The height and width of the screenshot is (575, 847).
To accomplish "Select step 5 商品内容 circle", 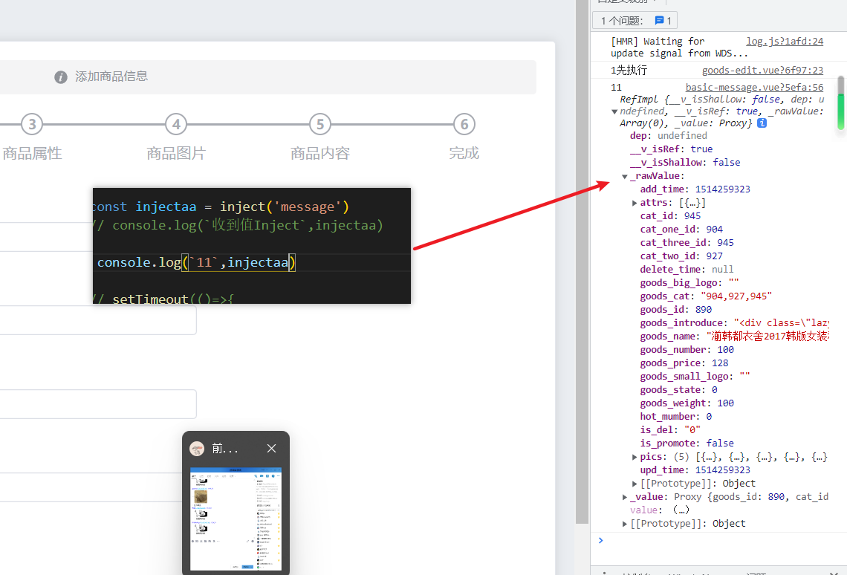I will 319,124.
